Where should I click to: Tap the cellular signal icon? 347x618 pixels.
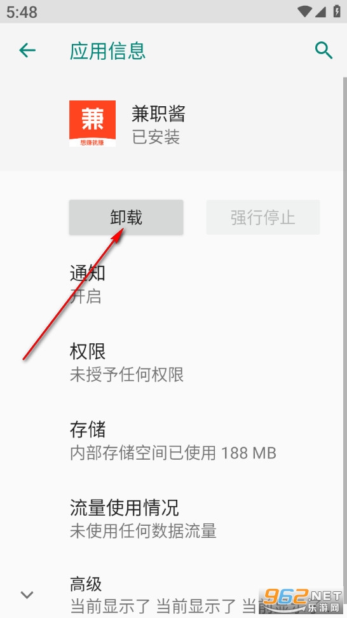320,11
